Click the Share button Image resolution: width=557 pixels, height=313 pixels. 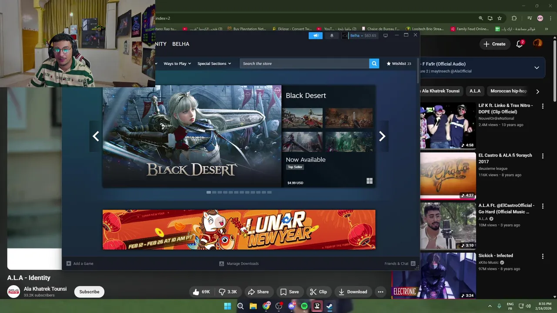(x=258, y=292)
